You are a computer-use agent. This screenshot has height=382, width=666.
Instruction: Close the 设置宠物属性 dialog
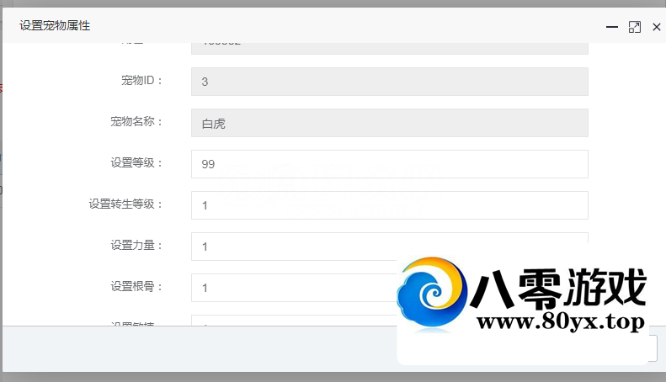tap(656, 27)
